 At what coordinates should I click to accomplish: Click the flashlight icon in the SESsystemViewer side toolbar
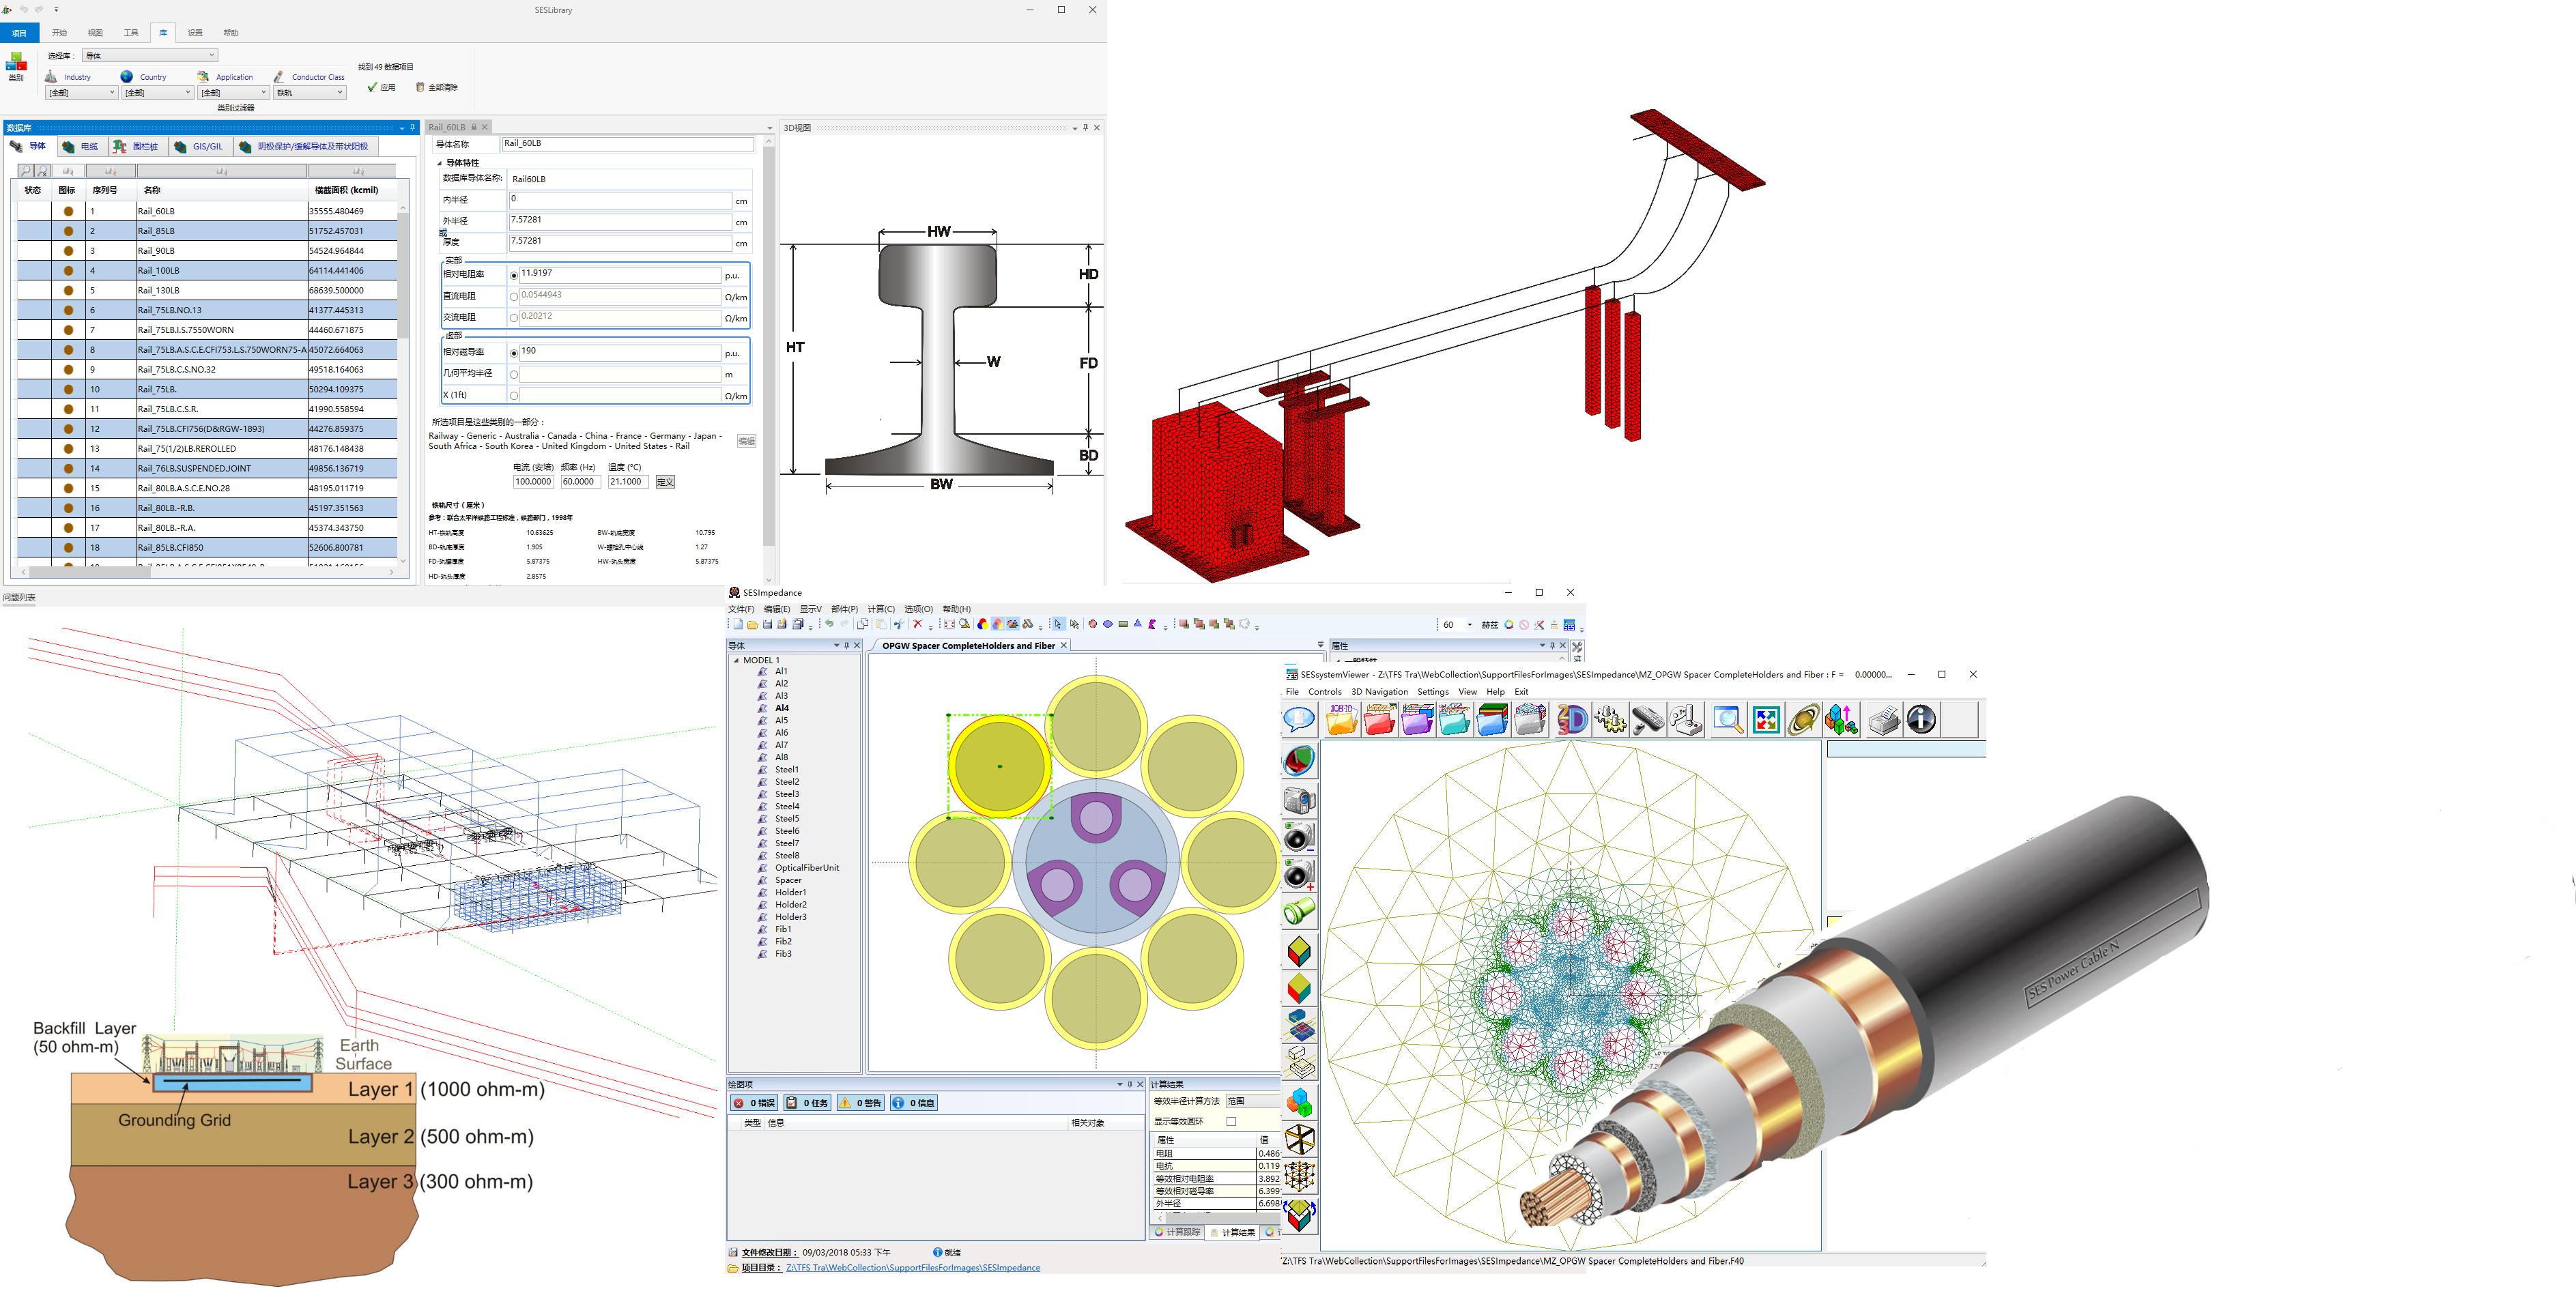[x=1299, y=912]
